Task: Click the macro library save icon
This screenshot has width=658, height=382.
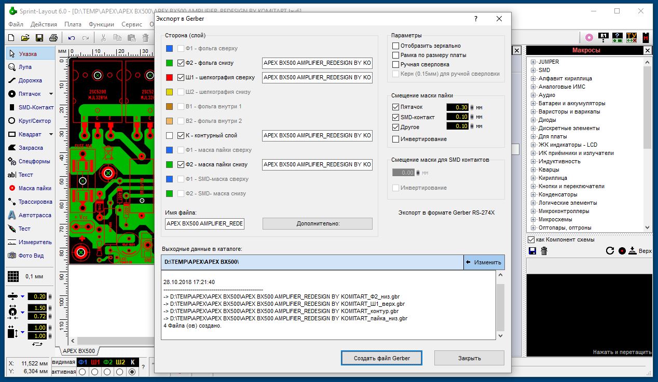Action: pos(532,251)
